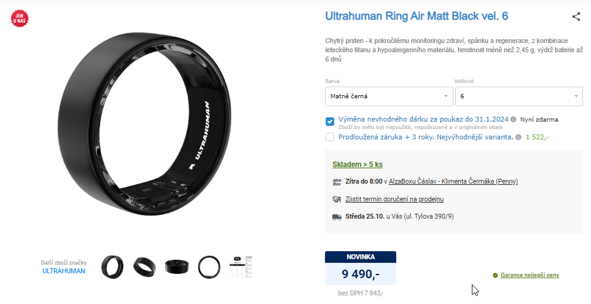Open ULTRAHUMAN brand products link

[x=64, y=271]
